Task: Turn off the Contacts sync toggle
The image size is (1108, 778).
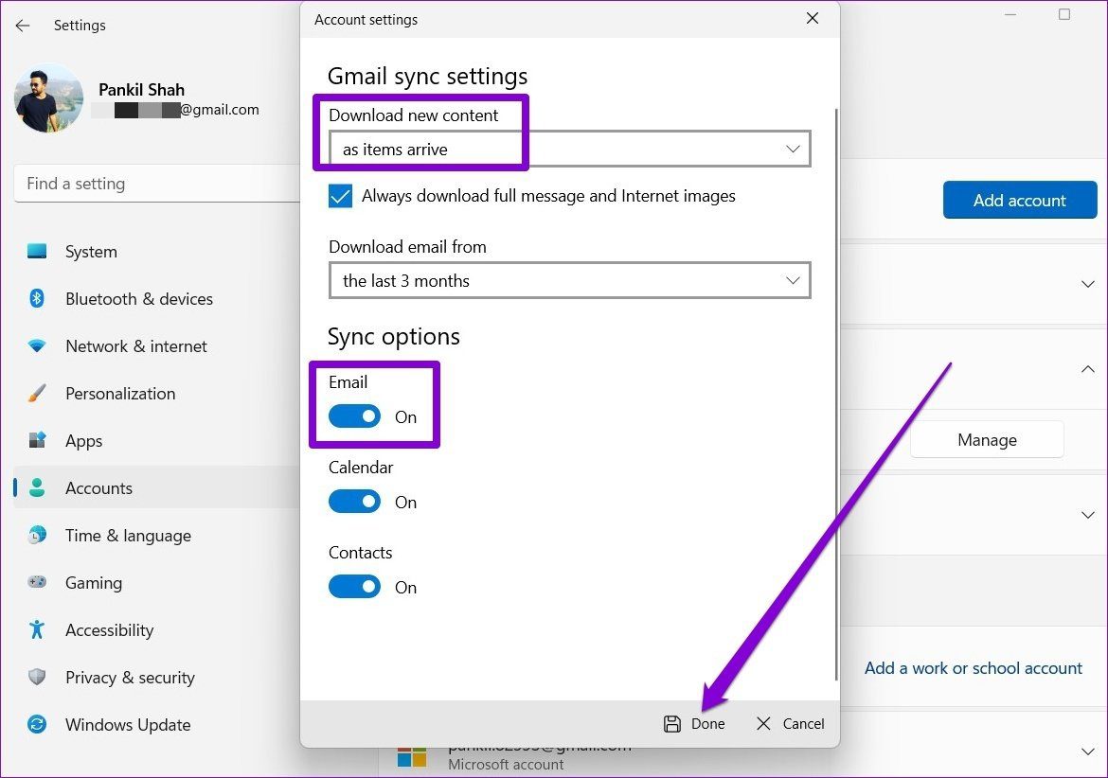Action: coord(355,588)
